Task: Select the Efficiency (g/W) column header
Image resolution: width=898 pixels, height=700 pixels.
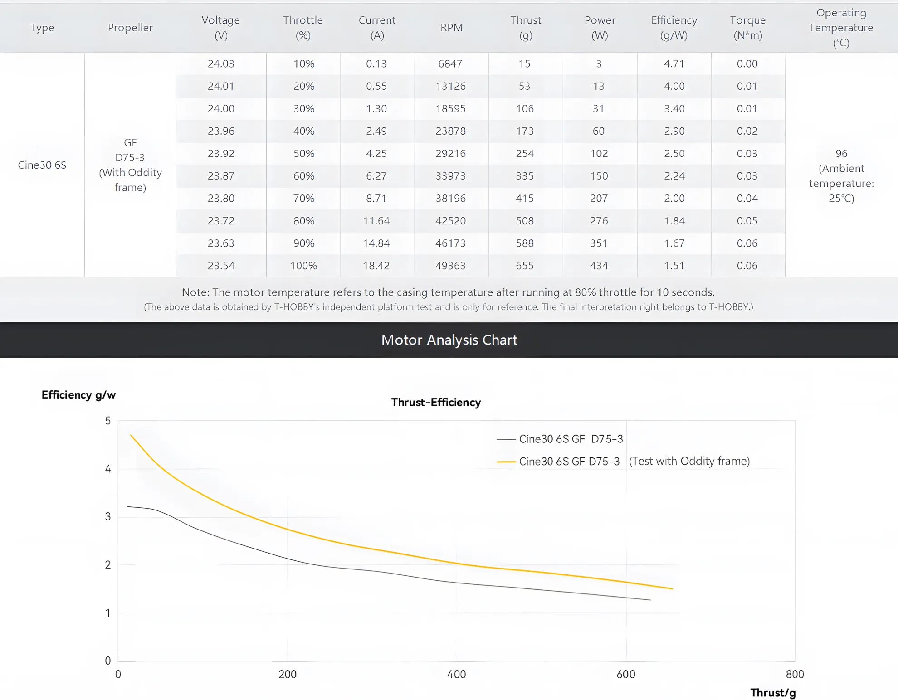Action: (674, 28)
